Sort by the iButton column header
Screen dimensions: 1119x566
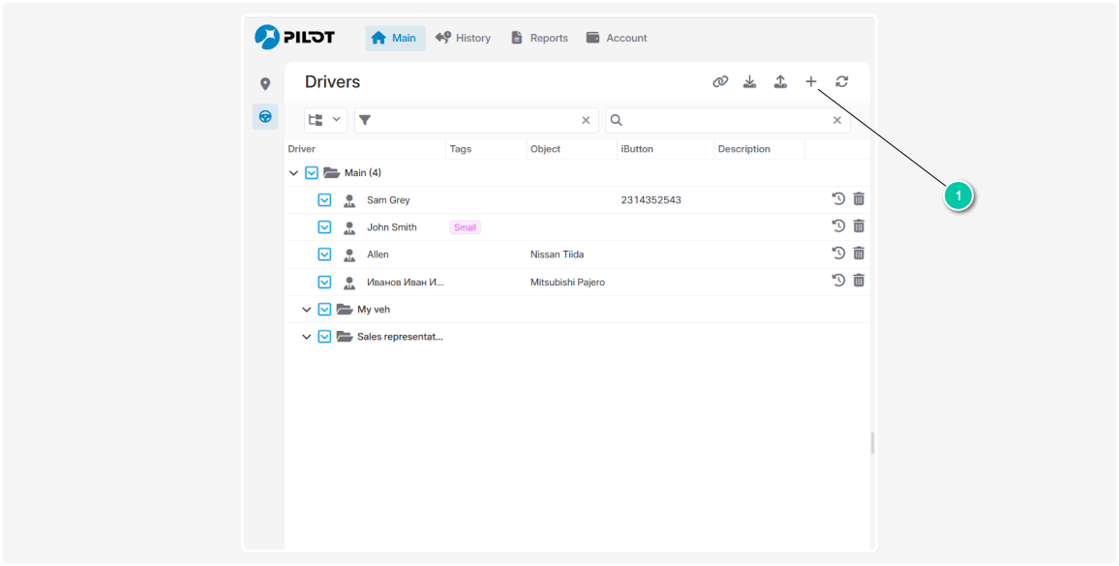pos(638,149)
